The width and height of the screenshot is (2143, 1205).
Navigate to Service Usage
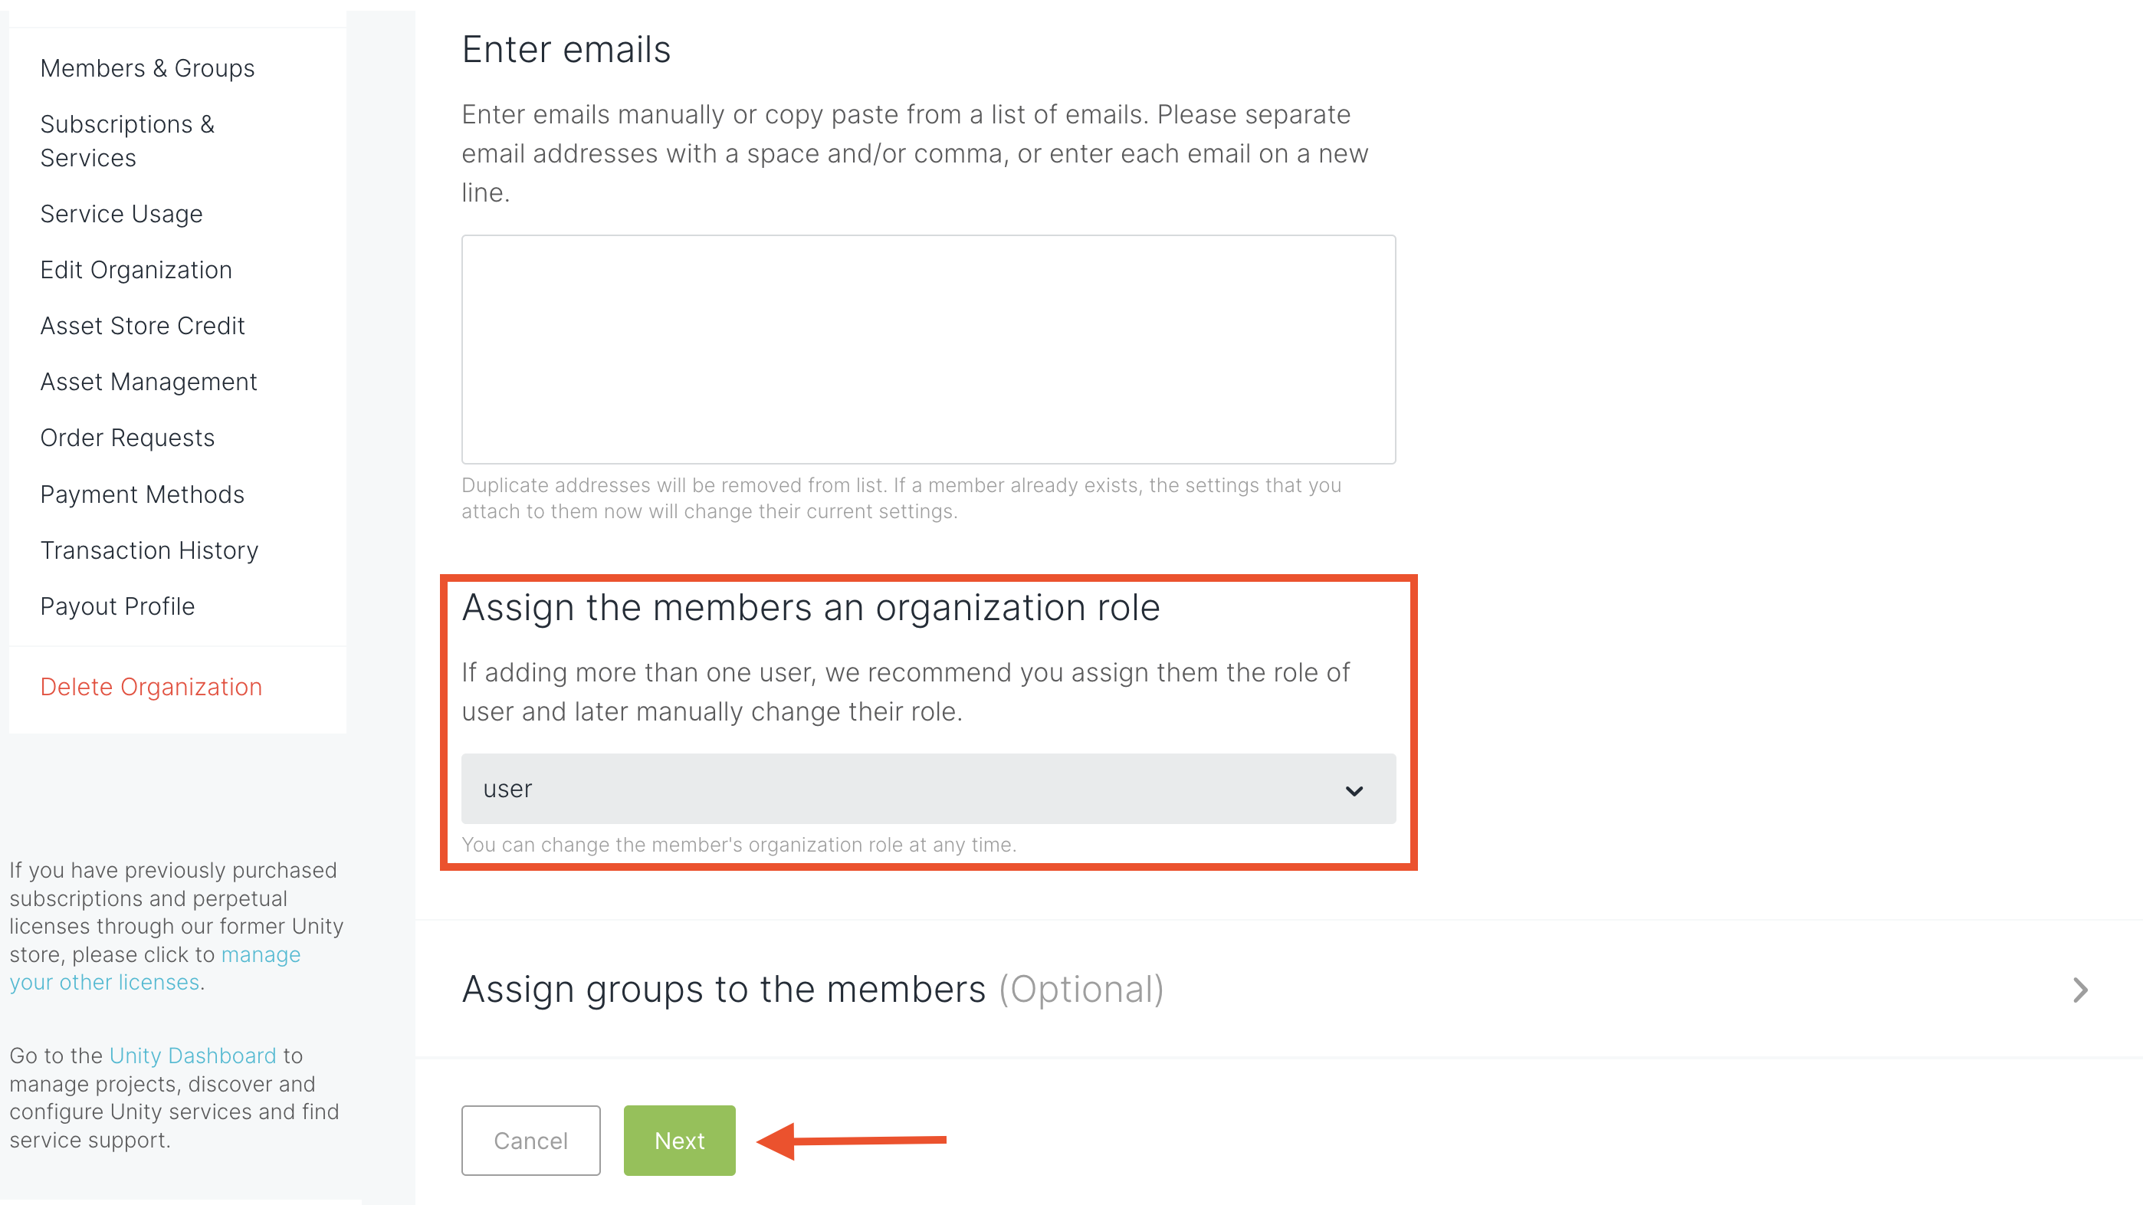coord(121,214)
